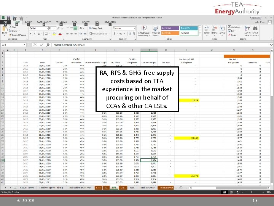Apply the fill color paint bucket
Screen dimensions: 274x206
tap(54, 34)
